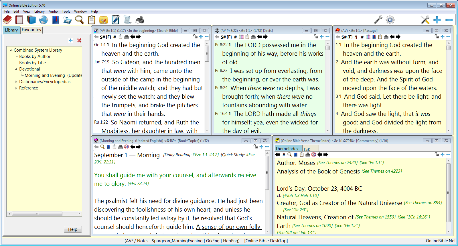Click forward arrow in Search Bible window
This screenshot has height=246, width=458.
click(139, 37)
